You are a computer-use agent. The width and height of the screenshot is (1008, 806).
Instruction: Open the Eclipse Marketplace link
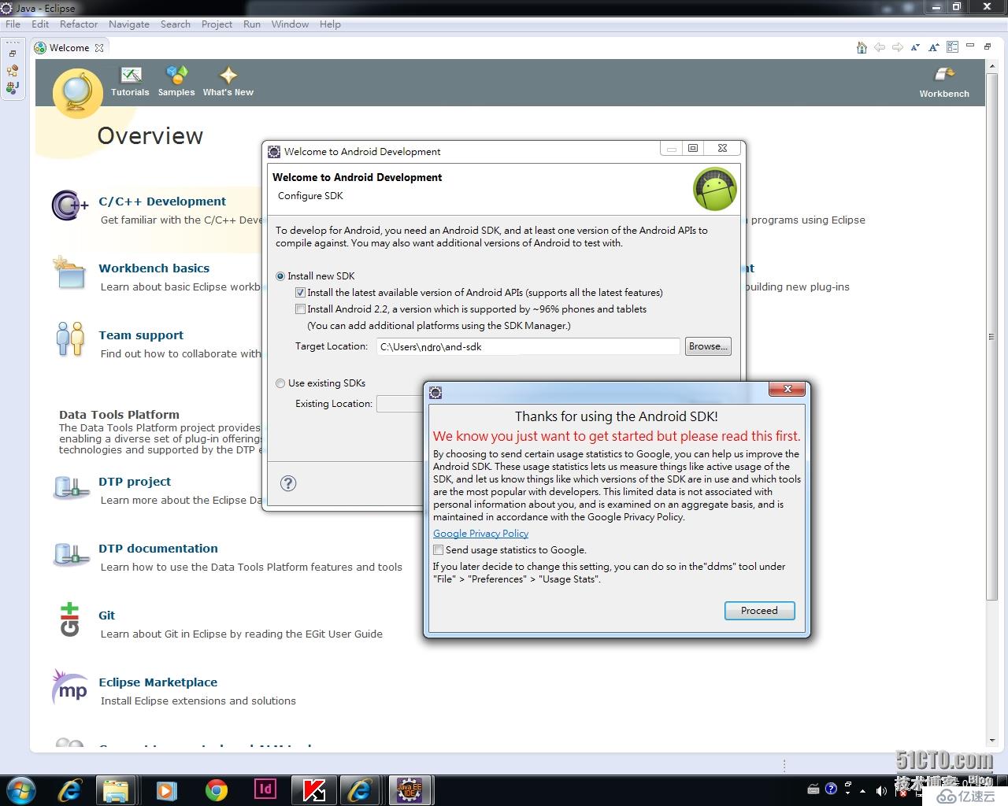point(158,682)
